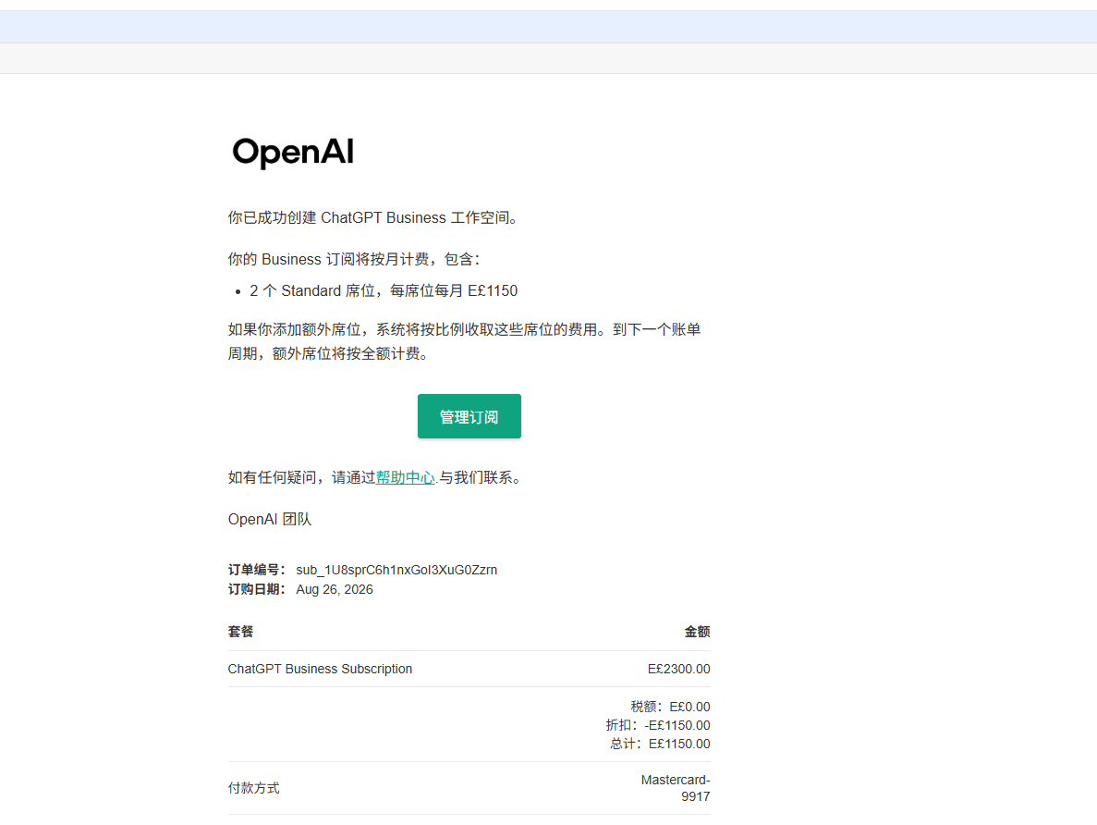Screen dimensions: 1097x825
Task: Click the 税额 E£0.00 tax line
Action: pos(670,707)
